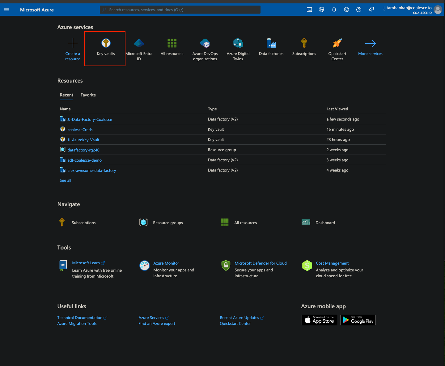Viewport: 445px width, 366px height.
Task: Click the Subscriptions key icon under Navigate
Action: (x=62, y=222)
